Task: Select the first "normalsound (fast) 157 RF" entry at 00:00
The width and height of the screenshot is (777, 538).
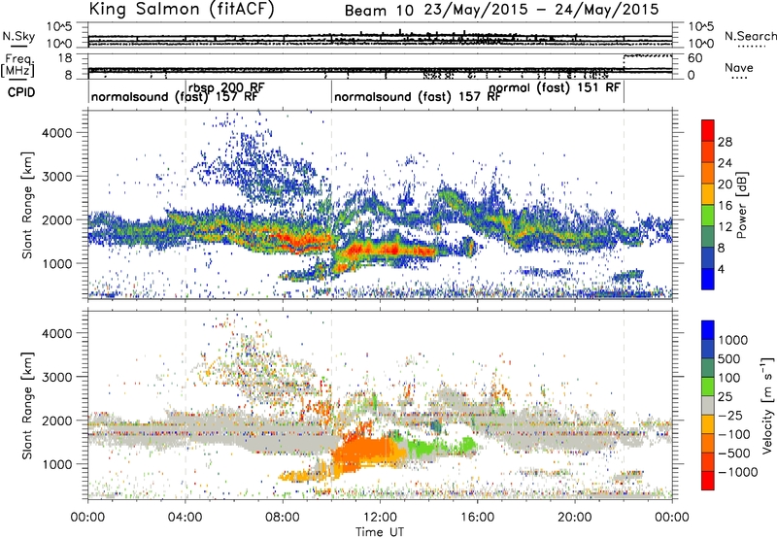Action: click(175, 96)
